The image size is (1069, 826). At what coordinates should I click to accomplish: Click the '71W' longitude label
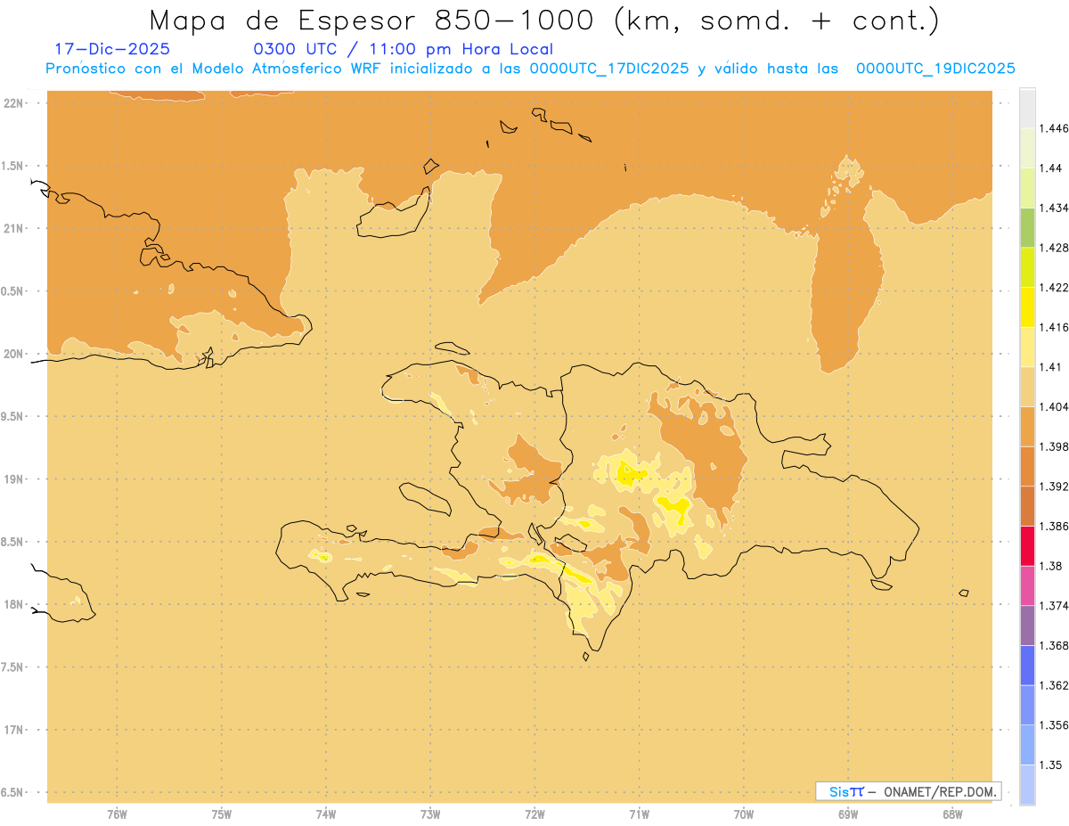[x=639, y=814]
